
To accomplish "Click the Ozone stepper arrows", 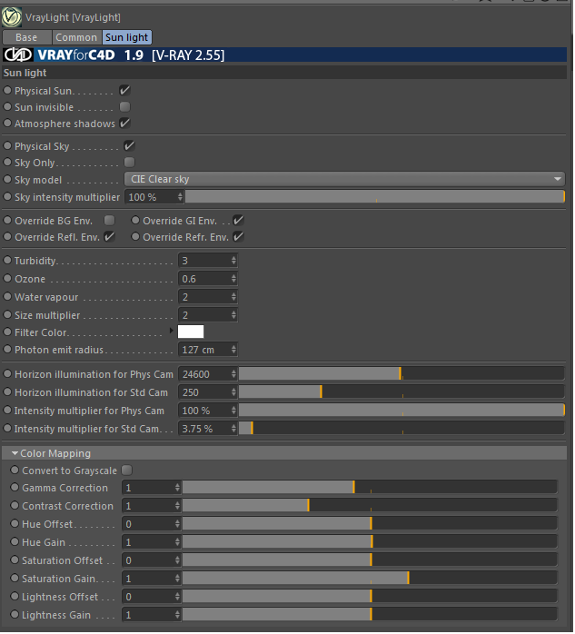I will [x=233, y=279].
